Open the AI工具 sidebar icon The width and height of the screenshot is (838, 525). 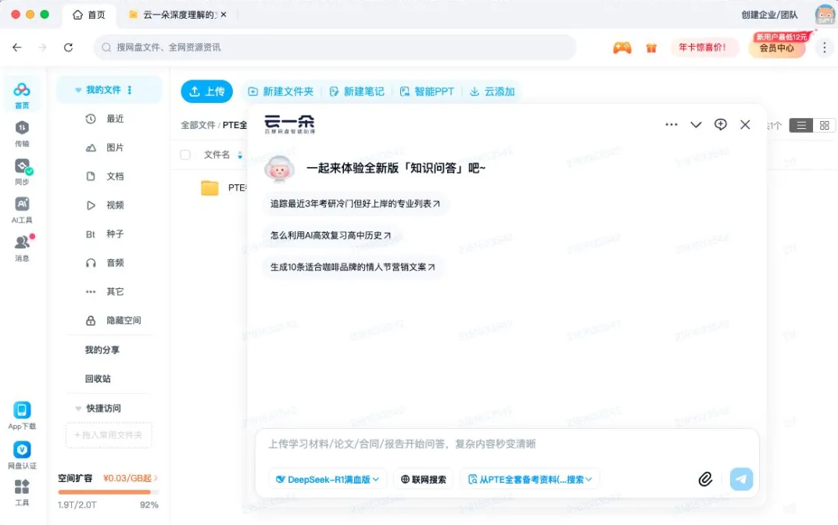pos(22,209)
